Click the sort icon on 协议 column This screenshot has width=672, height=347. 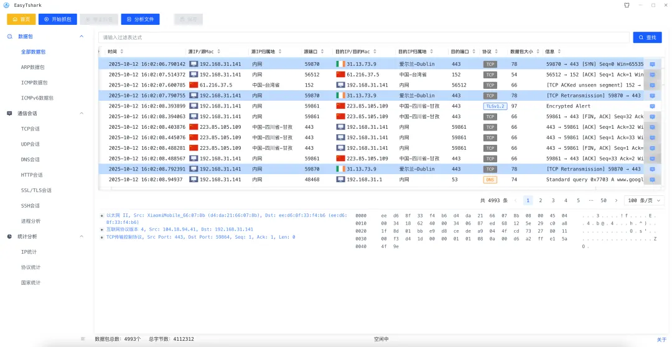[497, 52]
